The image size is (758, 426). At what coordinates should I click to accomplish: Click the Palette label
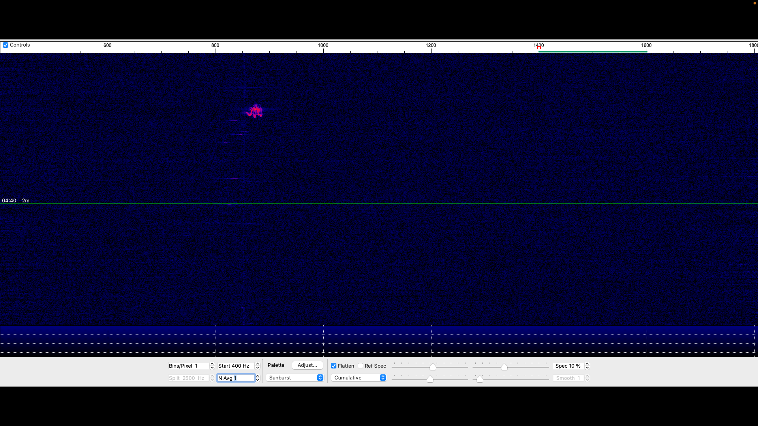click(x=276, y=365)
